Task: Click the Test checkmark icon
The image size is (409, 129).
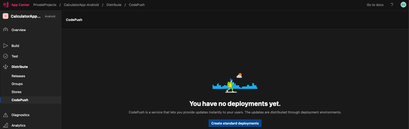Action: pos(5,56)
